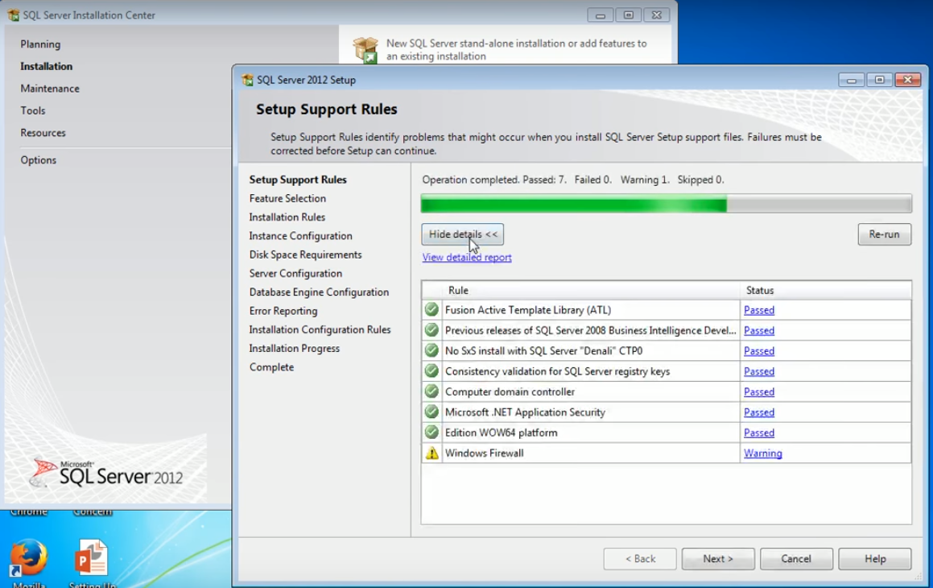Click the check icon beside Edition WOW64 platform
Viewport: 933px width, 588px height.
[x=432, y=432]
